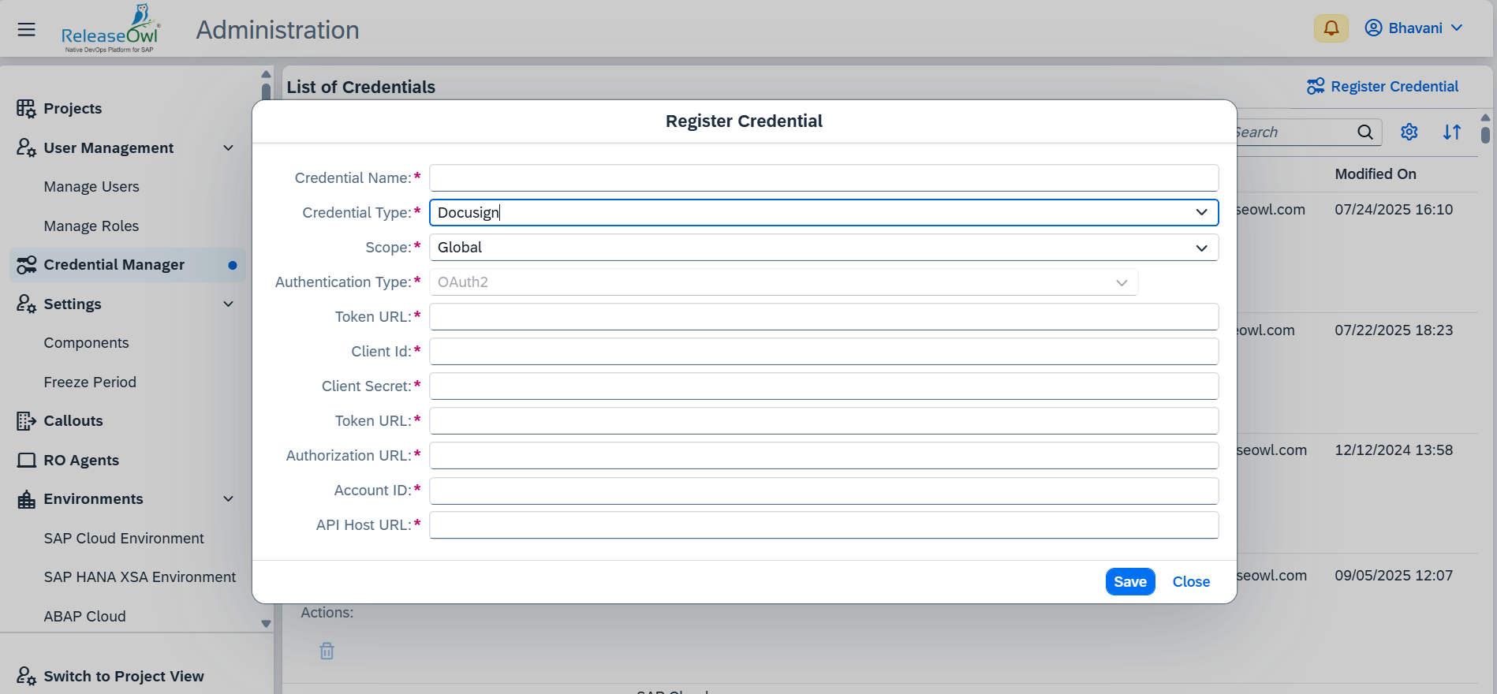The image size is (1497, 694).
Task: Open table settings gear icon
Action: (1409, 132)
